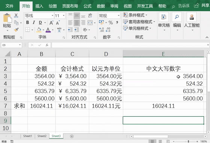Open the number format 常规 dropdown
The width and height of the screenshot is (210, 143).
pos(118,15)
